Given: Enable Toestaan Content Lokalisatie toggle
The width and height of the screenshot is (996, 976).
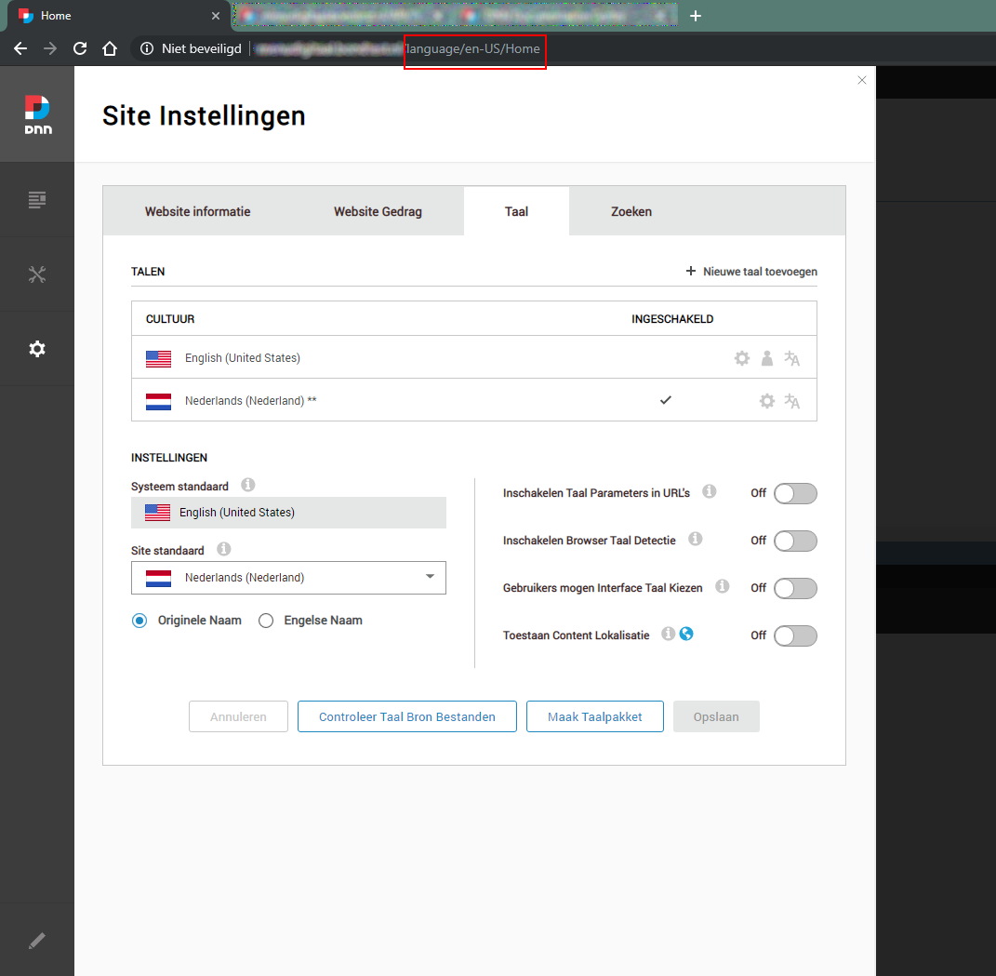Looking at the screenshot, I should click(x=795, y=635).
